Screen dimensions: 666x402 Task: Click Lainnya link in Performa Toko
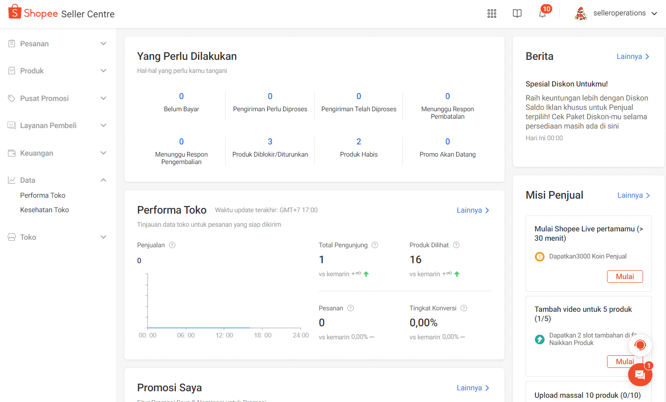[473, 210]
